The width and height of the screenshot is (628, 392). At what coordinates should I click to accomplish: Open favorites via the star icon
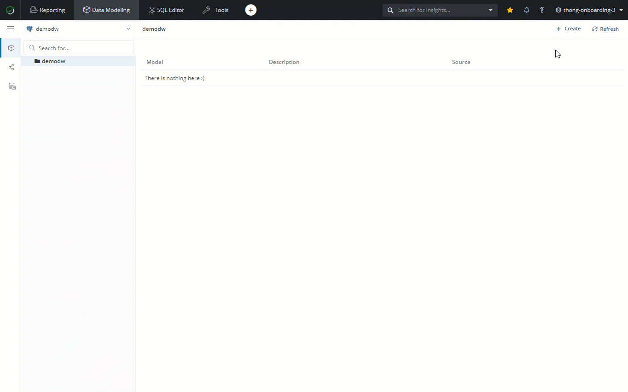coord(510,10)
